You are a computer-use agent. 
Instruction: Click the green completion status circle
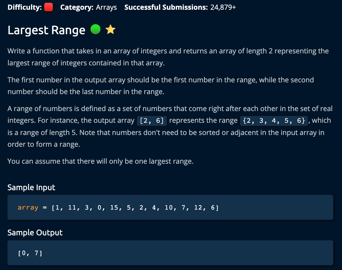(95, 30)
